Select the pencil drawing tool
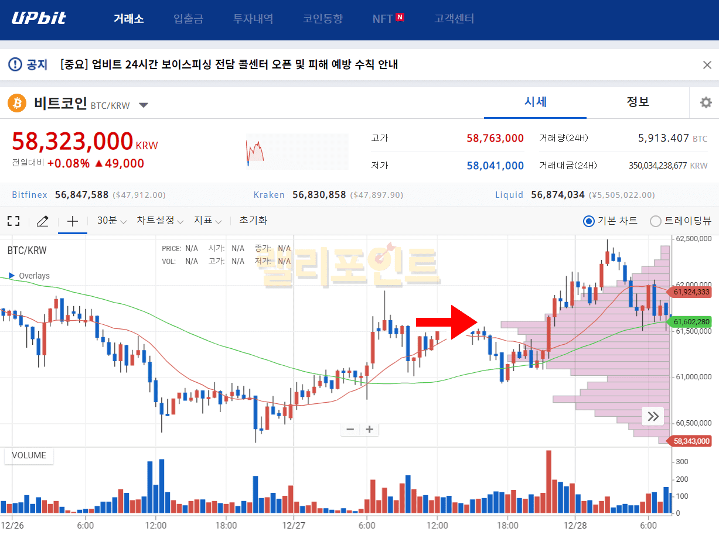Screen dimensions: 719x535 tap(42, 221)
